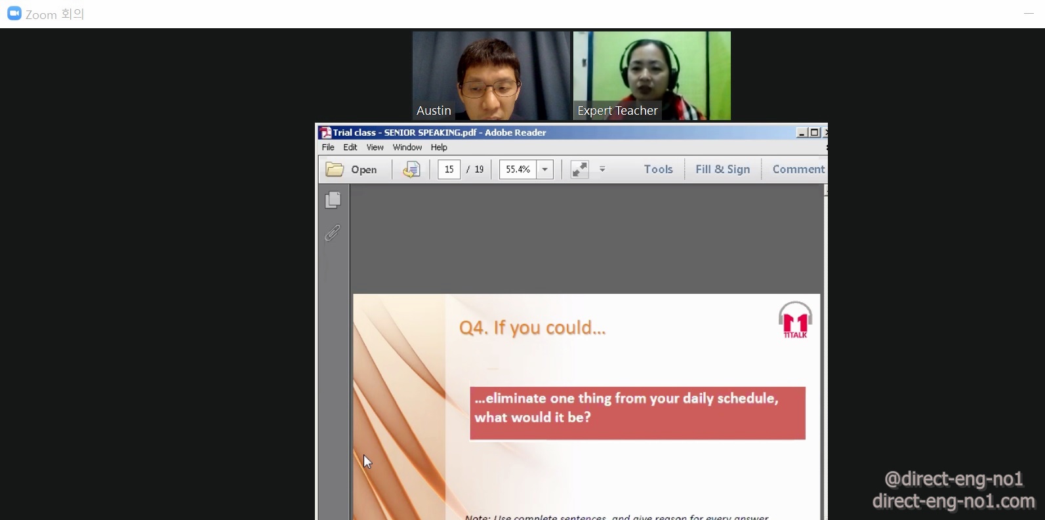
Task: Click the zoom percentage field 55.4%
Action: point(518,169)
